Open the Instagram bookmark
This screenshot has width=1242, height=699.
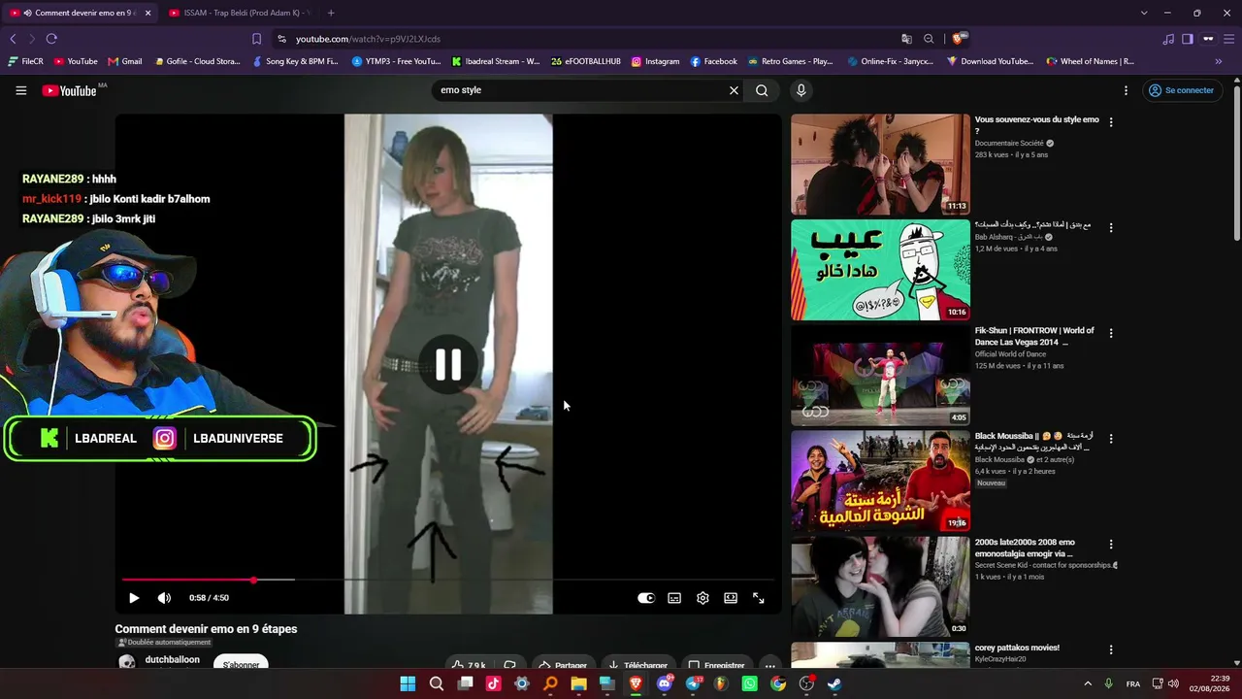coord(655,61)
